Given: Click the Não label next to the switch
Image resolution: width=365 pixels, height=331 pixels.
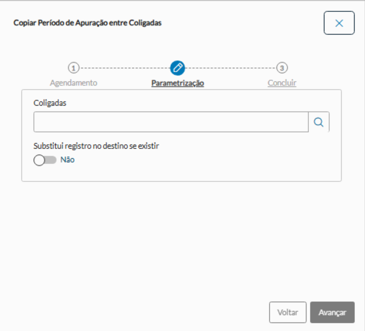Looking at the screenshot, I should click(68, 160).
